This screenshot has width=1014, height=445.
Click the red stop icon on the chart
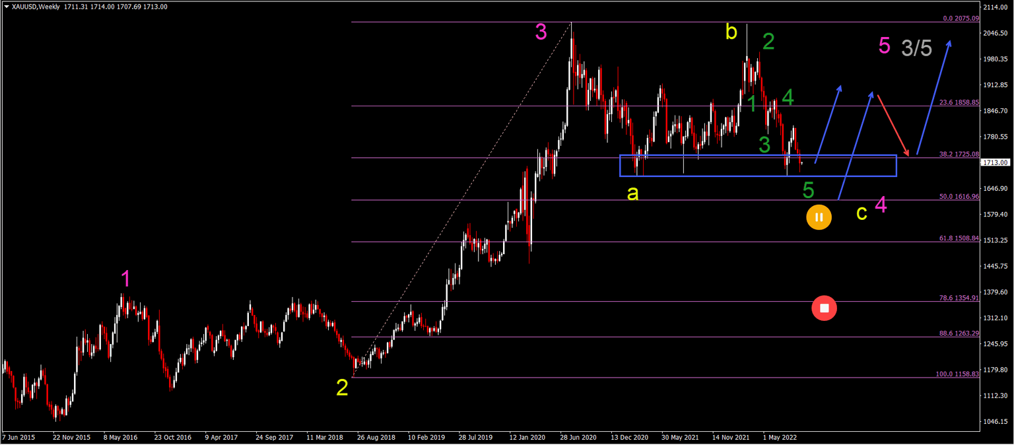click(x=824, y=308)
